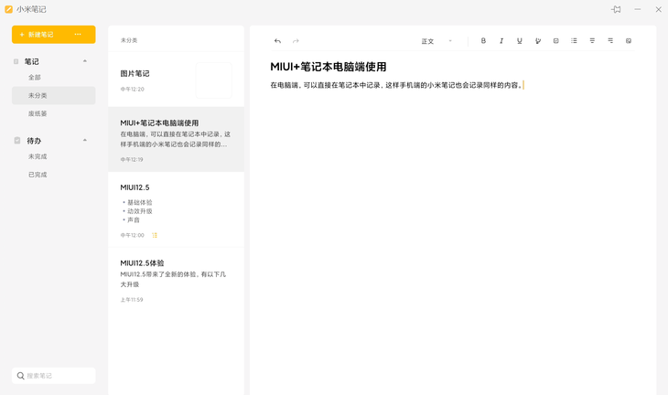Open the more options beside 新建笔记
This screenshot has height=395, width=668.
[78, 34]
